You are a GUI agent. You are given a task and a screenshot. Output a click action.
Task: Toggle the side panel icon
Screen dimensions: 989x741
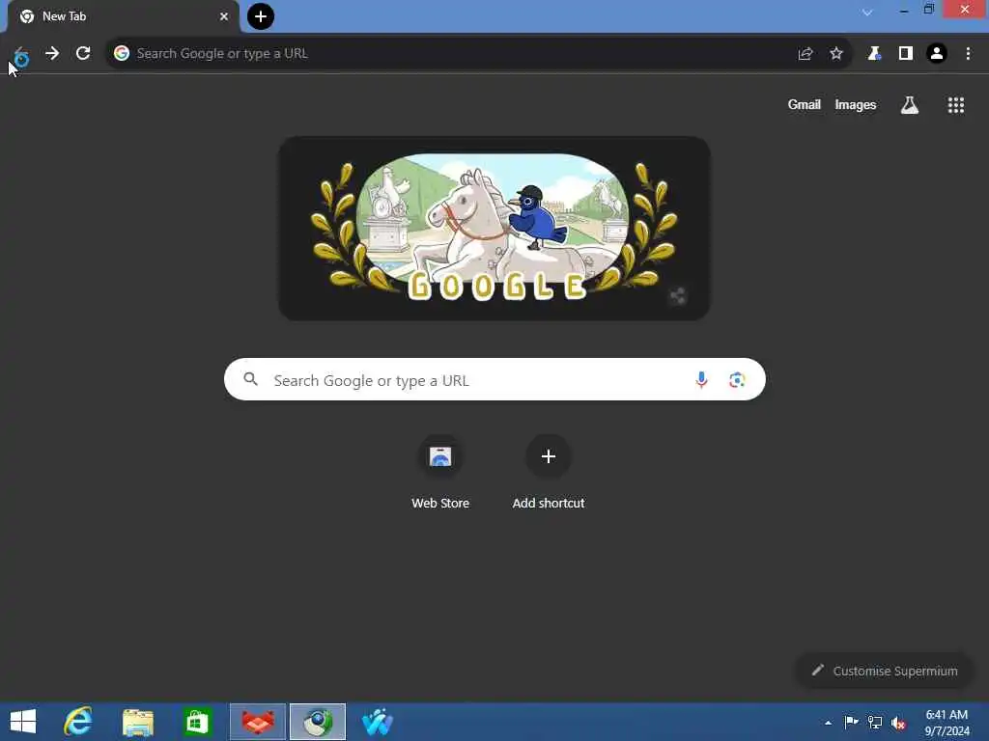906,54
